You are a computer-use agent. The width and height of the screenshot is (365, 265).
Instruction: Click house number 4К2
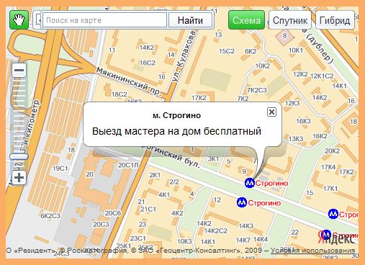(x=177, y=213)
